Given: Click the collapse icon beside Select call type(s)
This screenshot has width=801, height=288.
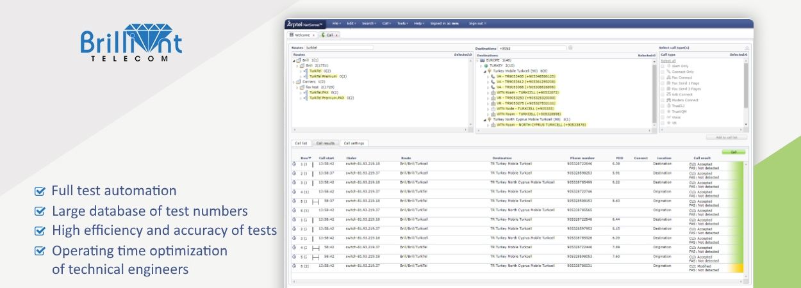Looking at the screenshot, I should click(x=747, y=48).
